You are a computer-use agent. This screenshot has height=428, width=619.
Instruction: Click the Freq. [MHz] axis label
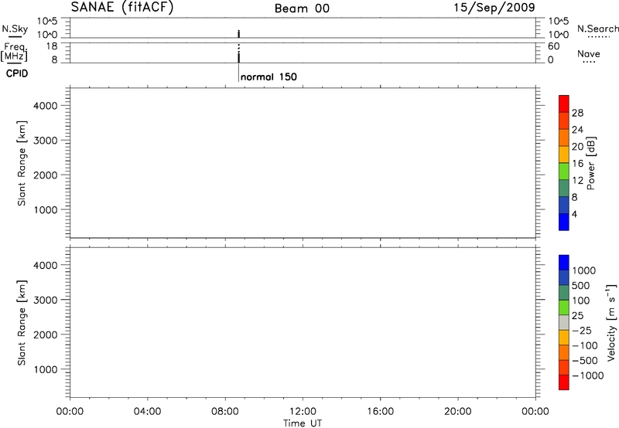[15, 52]
